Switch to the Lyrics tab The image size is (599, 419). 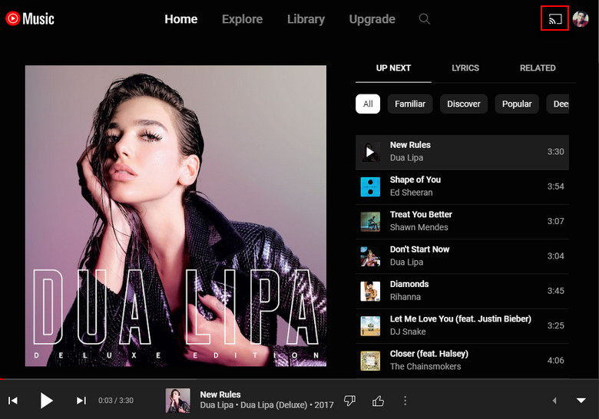(465, 68)
